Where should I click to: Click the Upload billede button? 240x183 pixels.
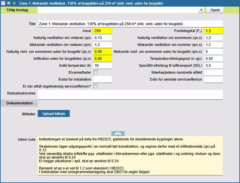point(54,114)
